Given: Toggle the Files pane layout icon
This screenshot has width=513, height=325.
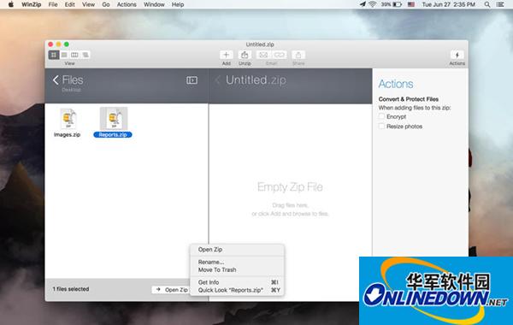Looking at the screenshot, I should coord(192,80).
